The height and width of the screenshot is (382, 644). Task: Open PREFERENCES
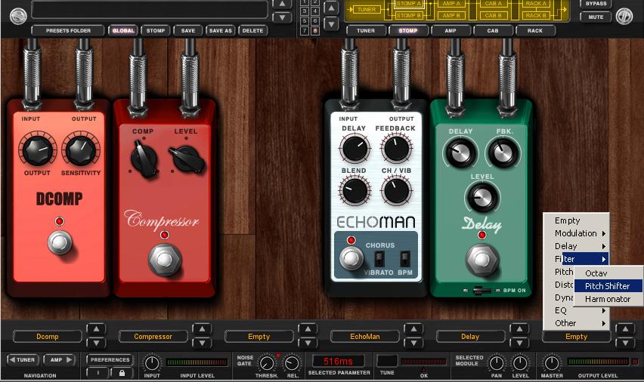(110, 360)
